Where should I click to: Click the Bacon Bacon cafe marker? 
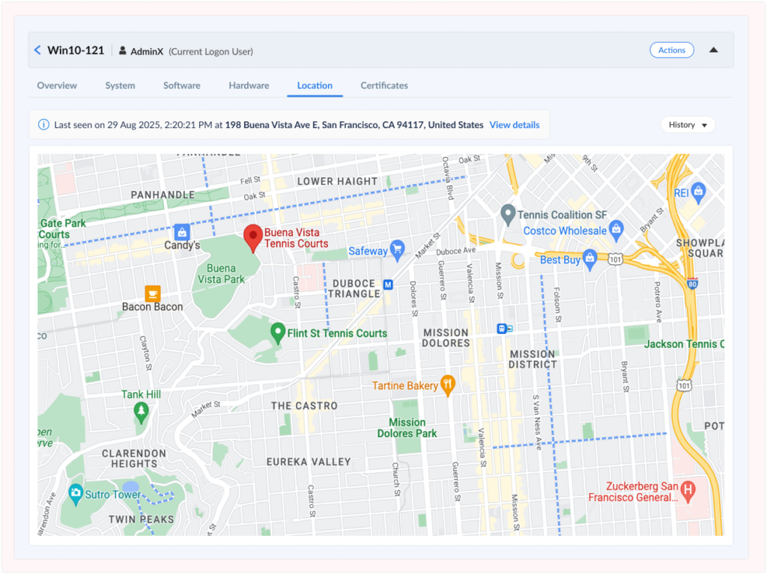153,293
